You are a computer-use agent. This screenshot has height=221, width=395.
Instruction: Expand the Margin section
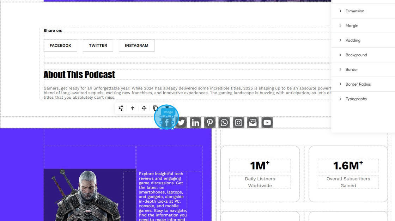coord(363,26)
